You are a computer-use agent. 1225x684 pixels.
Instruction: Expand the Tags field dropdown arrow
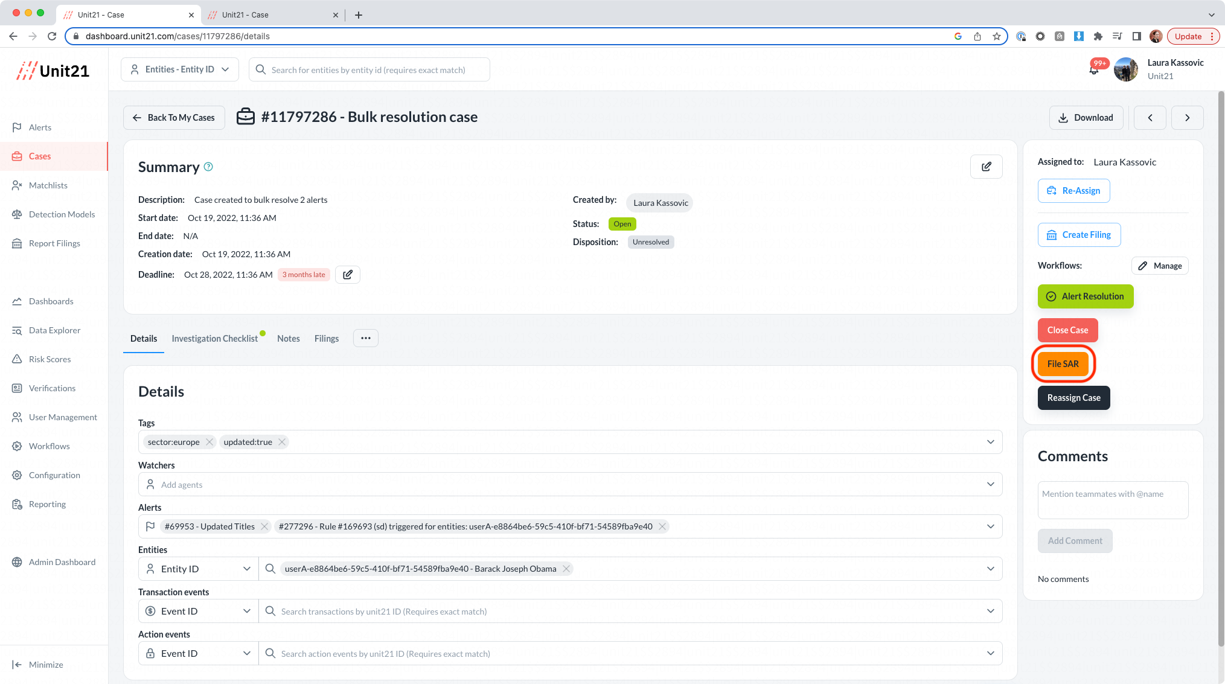tap(990, 442)
